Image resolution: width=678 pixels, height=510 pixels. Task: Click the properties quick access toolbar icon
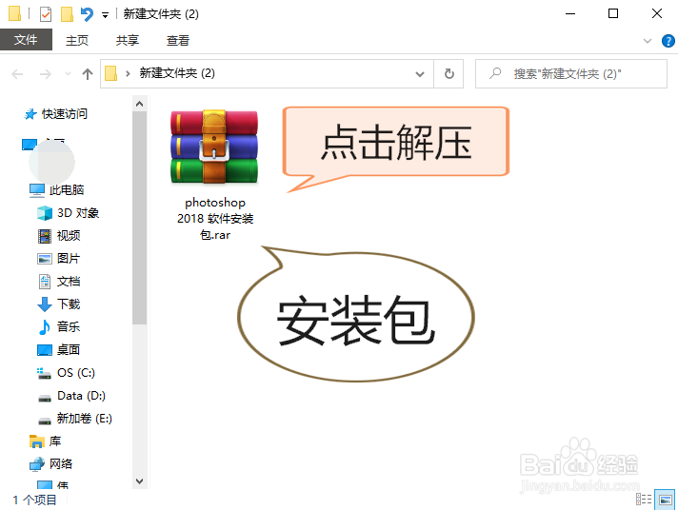(x=46, y=14)
